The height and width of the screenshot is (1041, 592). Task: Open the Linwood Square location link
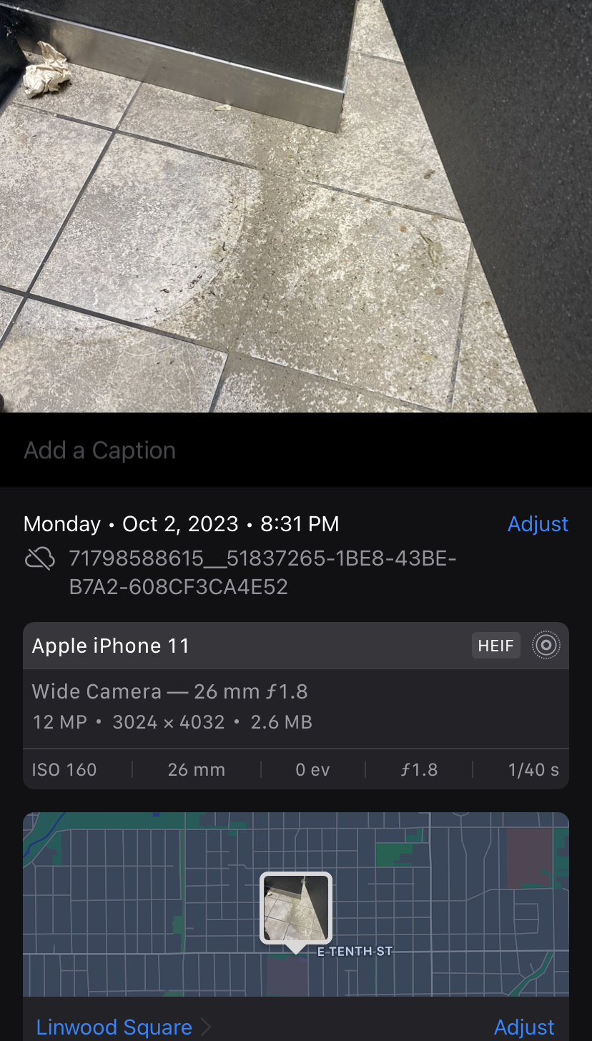click(114, 1027)
